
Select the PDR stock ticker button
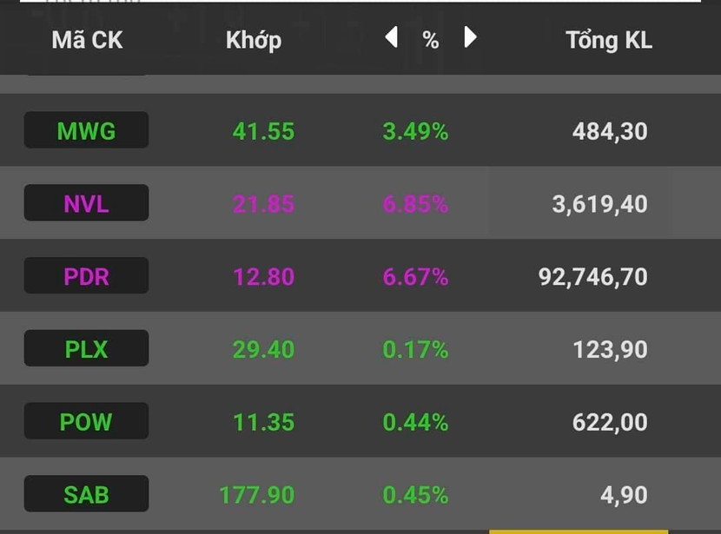click(x=86, y=277)
